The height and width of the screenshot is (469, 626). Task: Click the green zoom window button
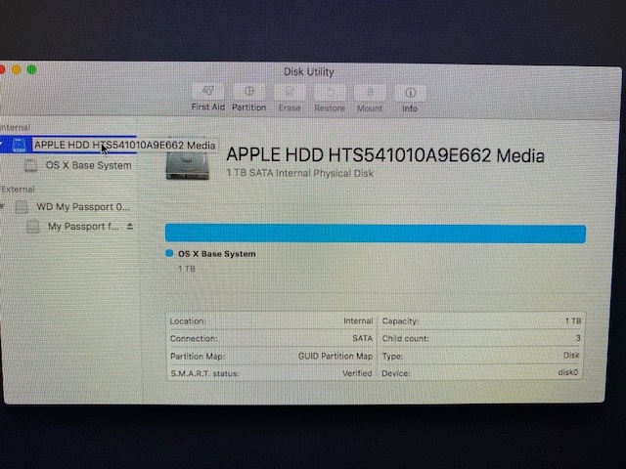31,69
